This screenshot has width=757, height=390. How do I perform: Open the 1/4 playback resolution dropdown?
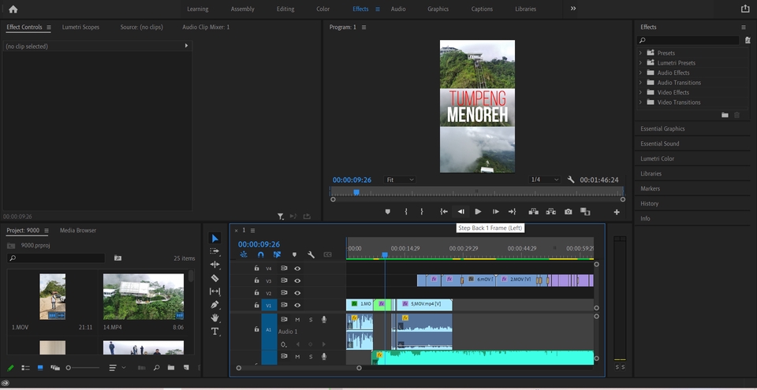(545, 180)
